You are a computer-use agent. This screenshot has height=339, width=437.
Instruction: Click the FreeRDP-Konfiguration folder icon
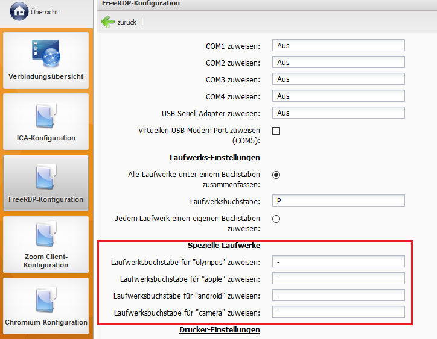(46, 177)
